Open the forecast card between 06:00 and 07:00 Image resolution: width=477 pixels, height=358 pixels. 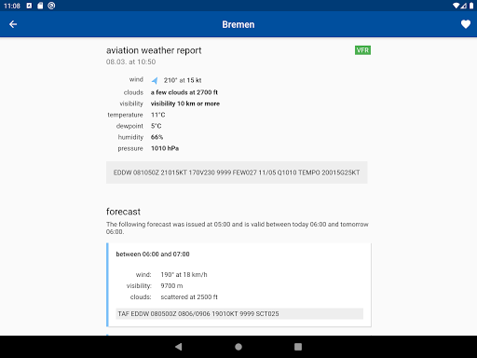pos(238,285)
